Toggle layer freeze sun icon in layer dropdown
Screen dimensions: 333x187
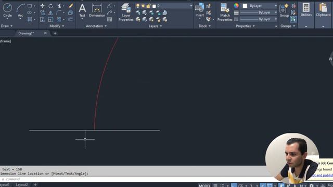click(x=143, y=6)
